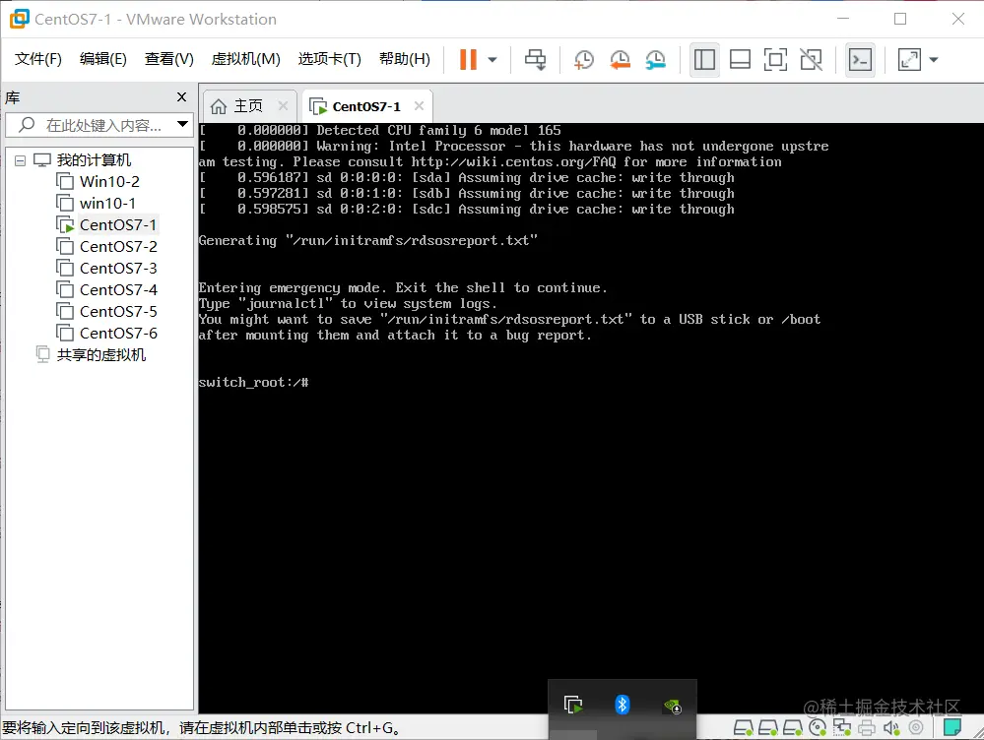This screenshot has height=740, width=984.
Task: Click the first hard disk status icon
Action: [x=744, y=727]
